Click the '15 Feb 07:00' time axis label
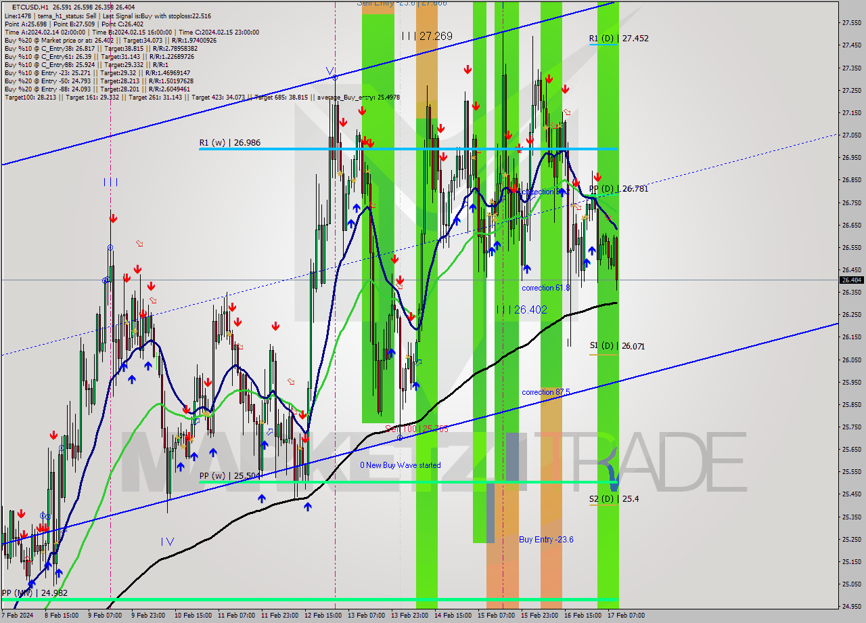 [497, 616]
